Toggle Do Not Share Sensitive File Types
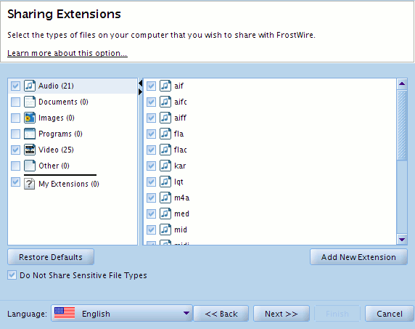Screen dimensions: 415x329 (12, 275)
